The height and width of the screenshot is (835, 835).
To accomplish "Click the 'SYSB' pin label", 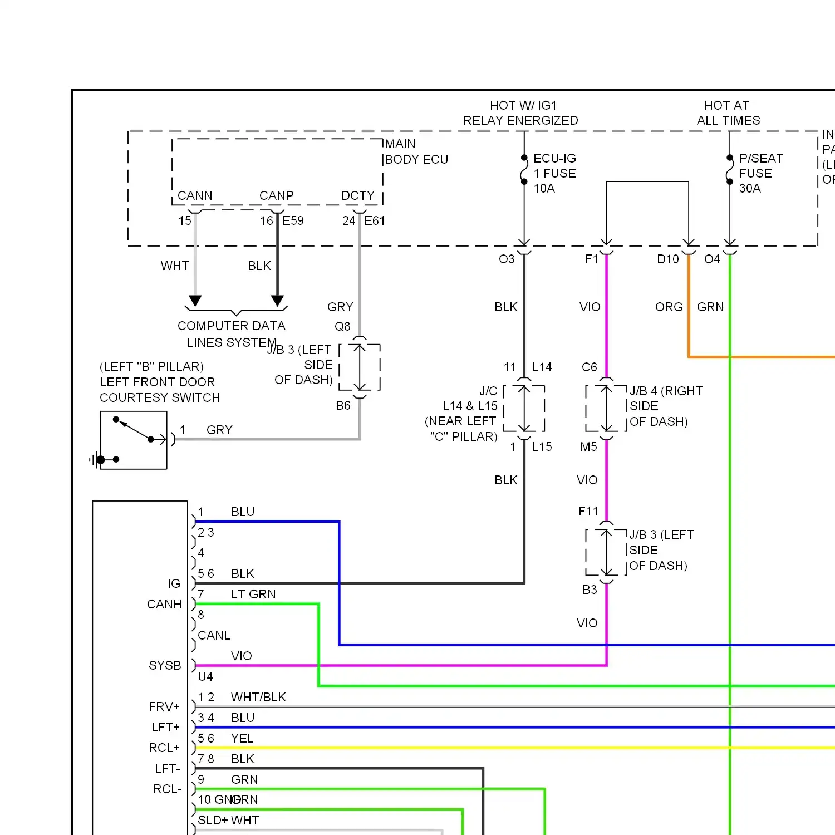I will [165, 665].
